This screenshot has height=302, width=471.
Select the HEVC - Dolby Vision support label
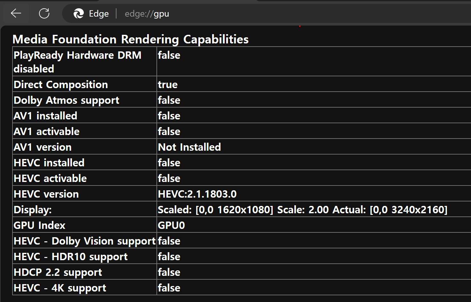84,241
